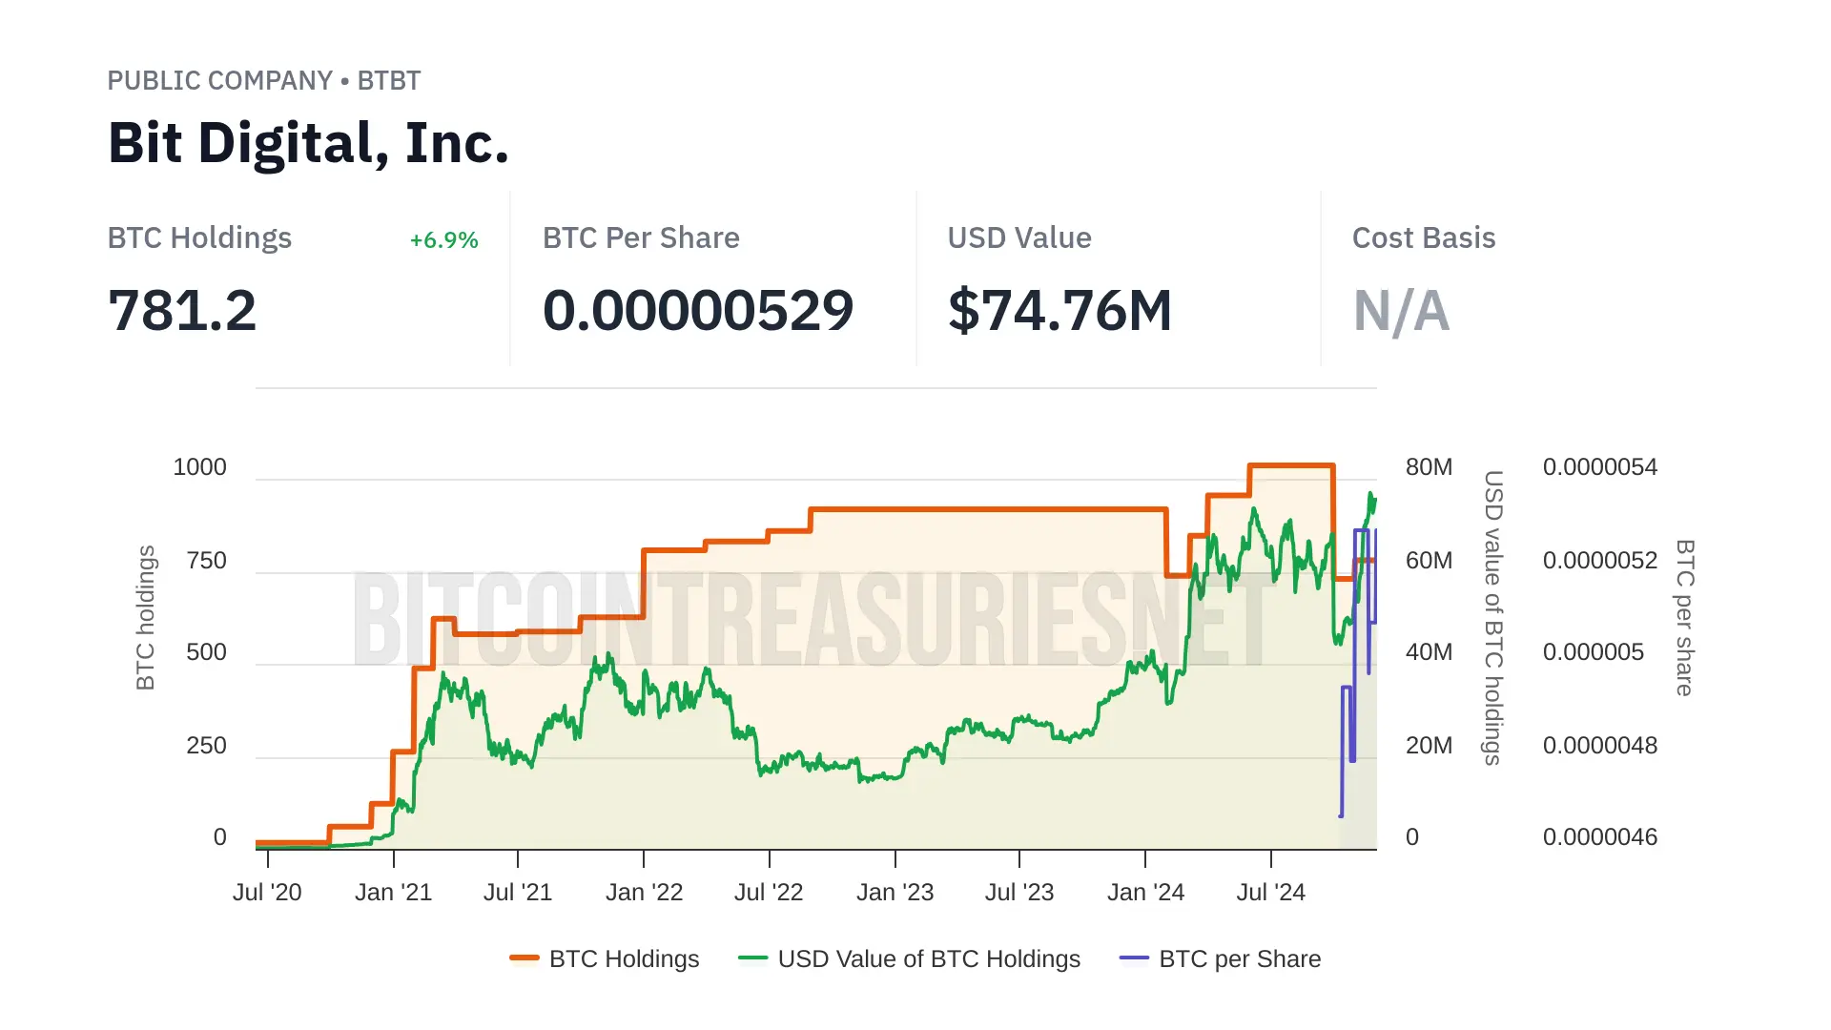The height and width of the screenshot is (1030, 1831).
Task: Click the N/A Cost Basis value
Action: 1401,311
